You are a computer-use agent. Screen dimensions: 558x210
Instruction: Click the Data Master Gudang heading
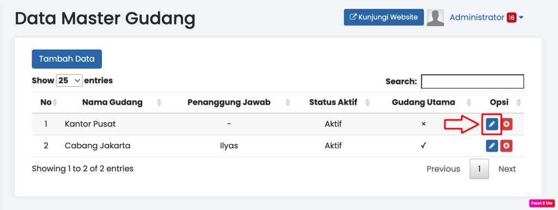[x=105, y=19]
